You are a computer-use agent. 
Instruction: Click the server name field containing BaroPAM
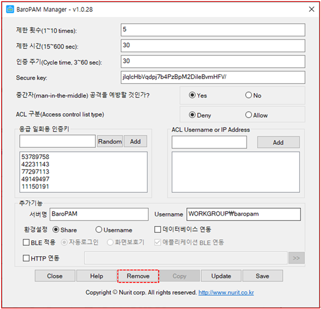99,214
